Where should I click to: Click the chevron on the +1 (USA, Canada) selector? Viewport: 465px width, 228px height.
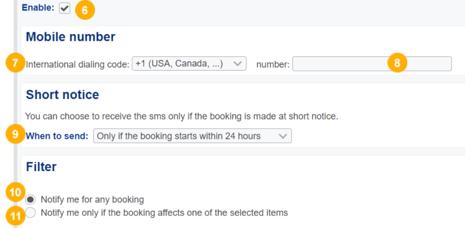click(238, 64)
